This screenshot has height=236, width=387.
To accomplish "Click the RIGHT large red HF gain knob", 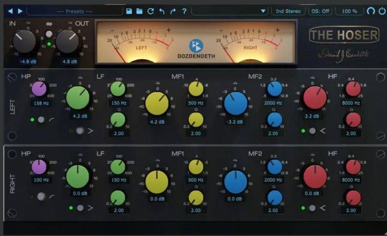I will click(315, 177).
